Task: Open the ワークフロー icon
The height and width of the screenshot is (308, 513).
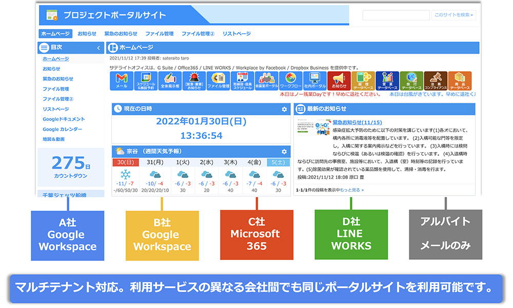Action: tap(291, 81)
